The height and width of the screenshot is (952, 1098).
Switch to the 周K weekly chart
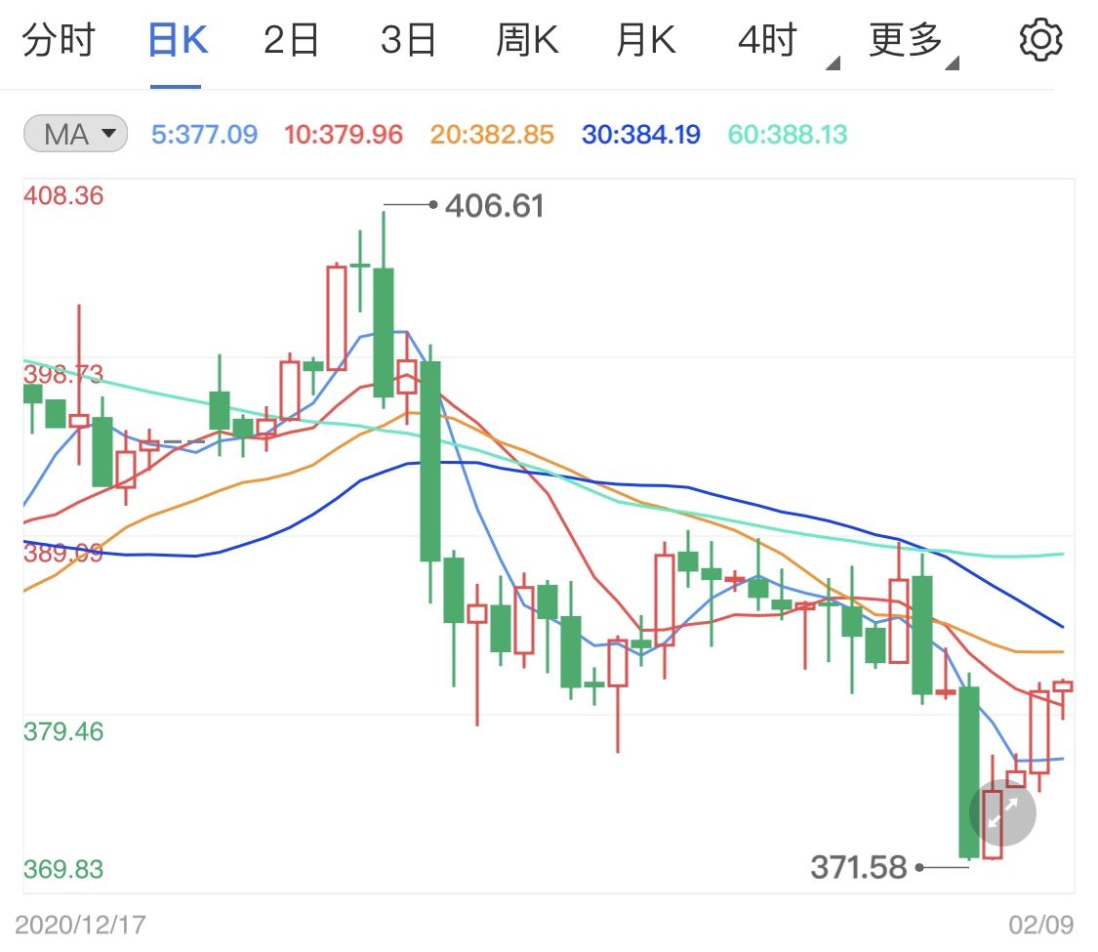527,39
